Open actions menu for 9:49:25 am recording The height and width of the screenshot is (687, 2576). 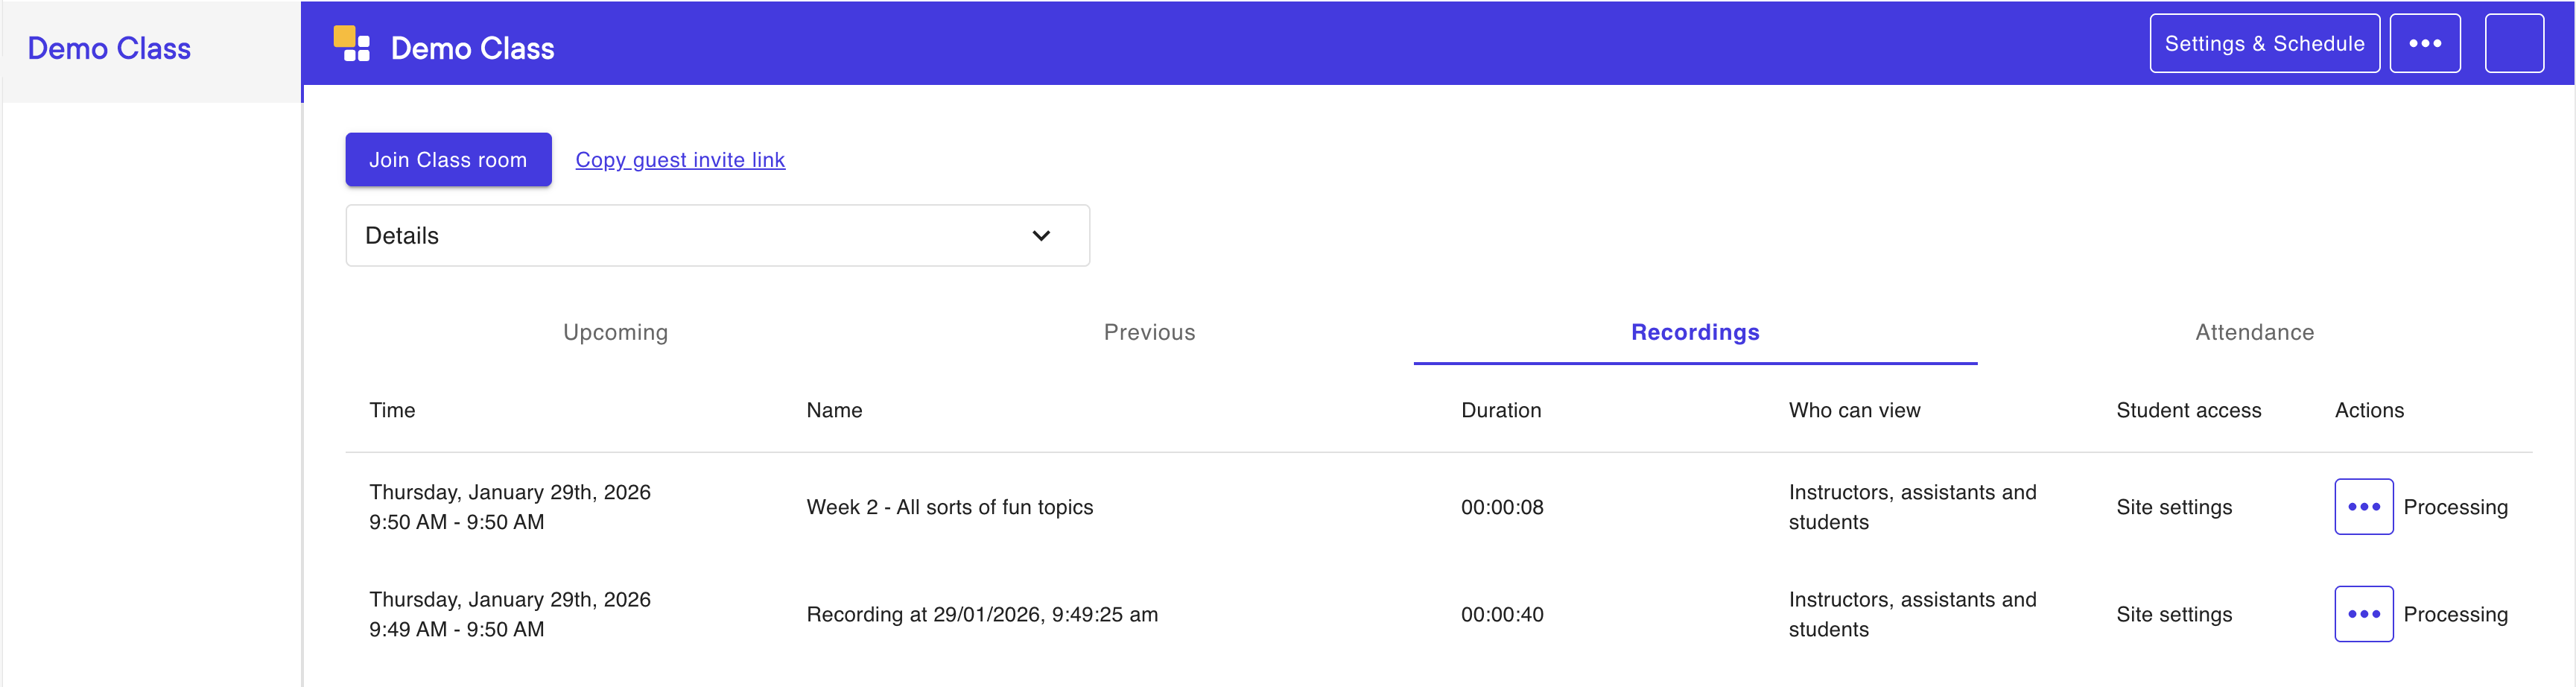(x=2363, y=614)
